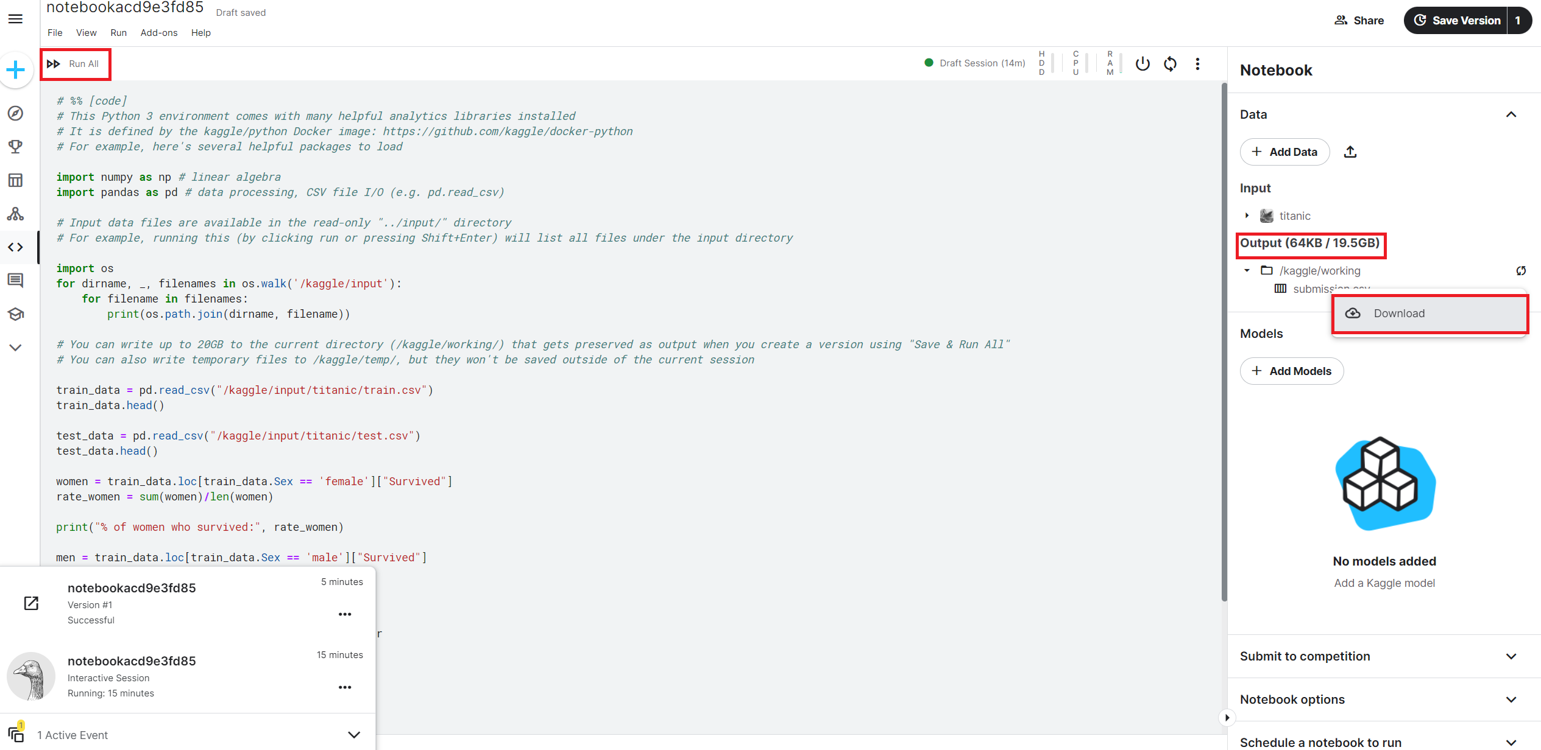Click the Run All button
This screenshot has width=1541, height=750.
pyautogui.click(x=76, y=64)
